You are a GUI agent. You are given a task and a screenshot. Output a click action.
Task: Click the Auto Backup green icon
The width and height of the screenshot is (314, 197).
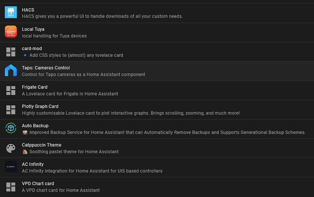pos(10,128)
